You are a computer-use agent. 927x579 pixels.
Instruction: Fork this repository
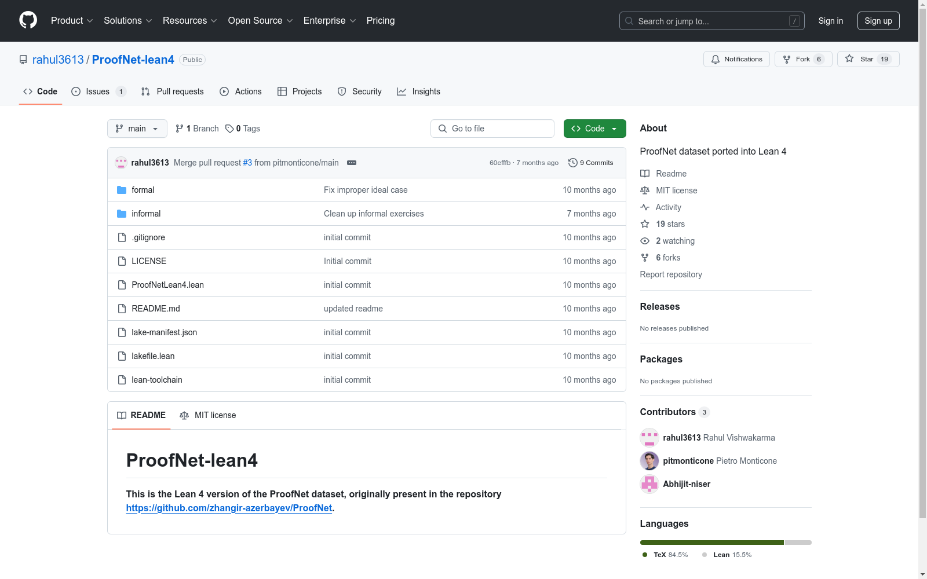804,59
